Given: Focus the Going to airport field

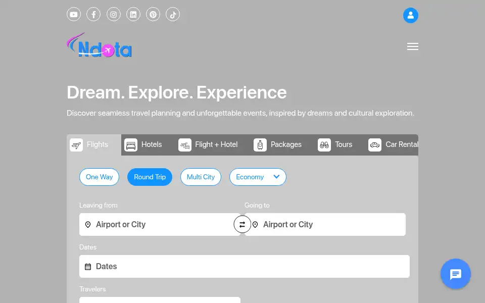Looking at the screenshot, I should (x=325, y=224).
